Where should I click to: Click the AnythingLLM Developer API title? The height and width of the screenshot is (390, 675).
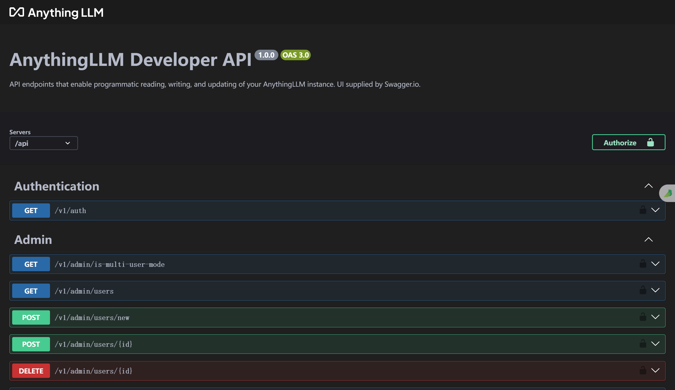point(131,59)
